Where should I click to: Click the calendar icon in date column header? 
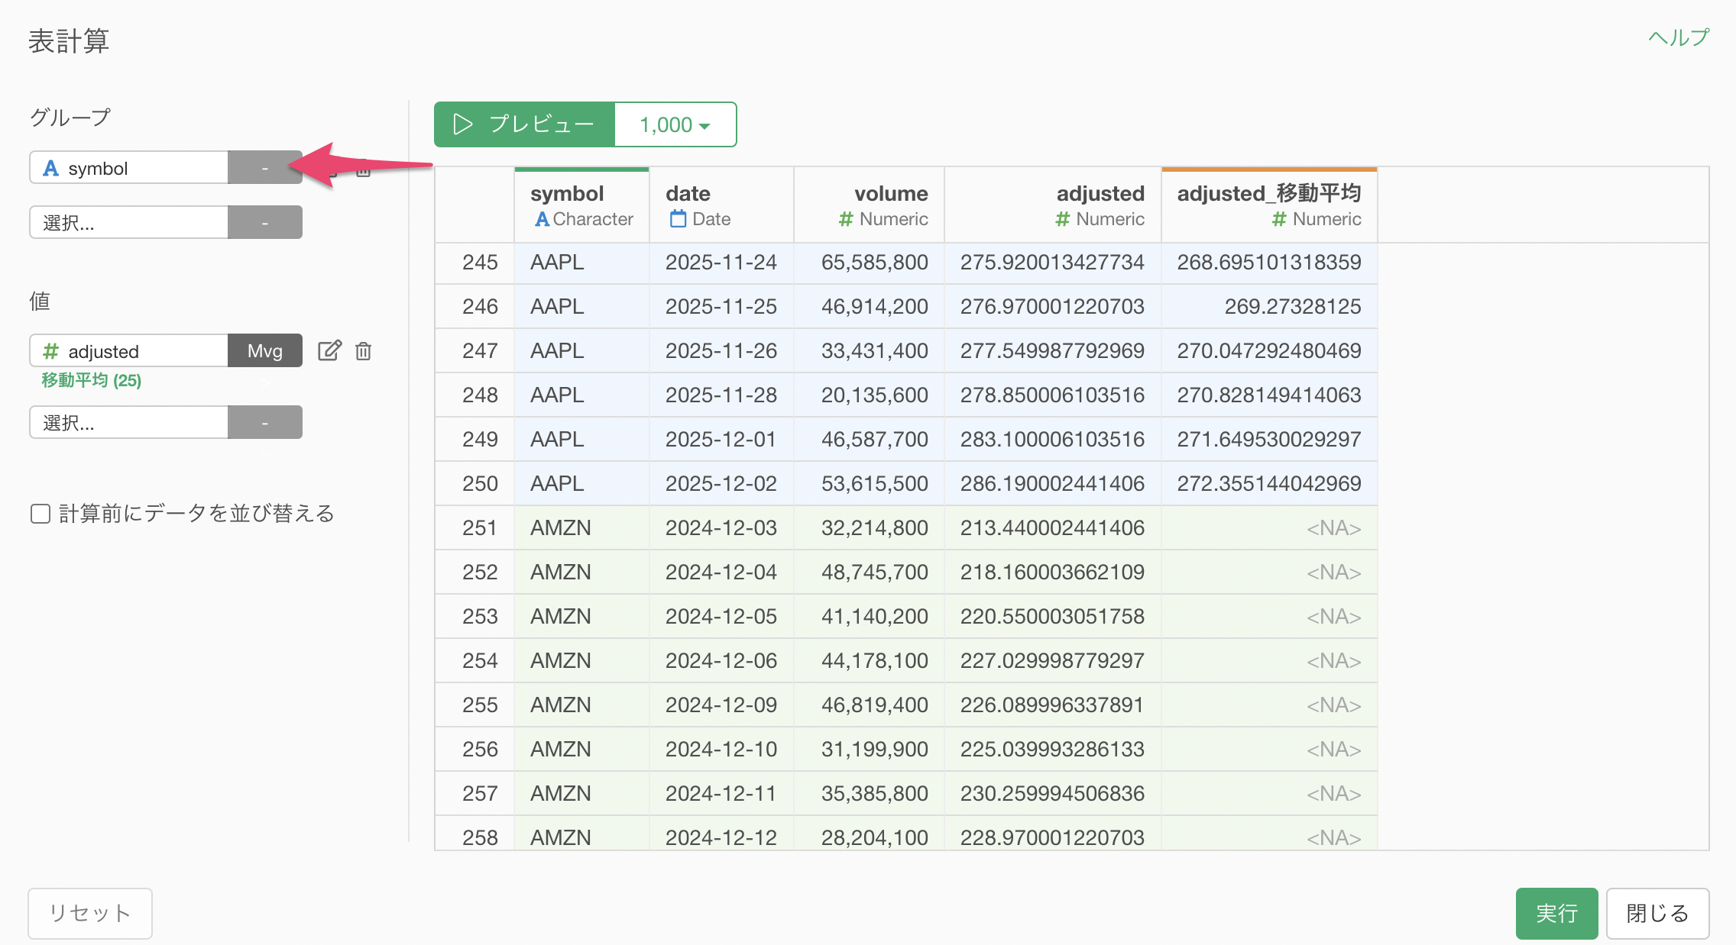pos(678,219)
